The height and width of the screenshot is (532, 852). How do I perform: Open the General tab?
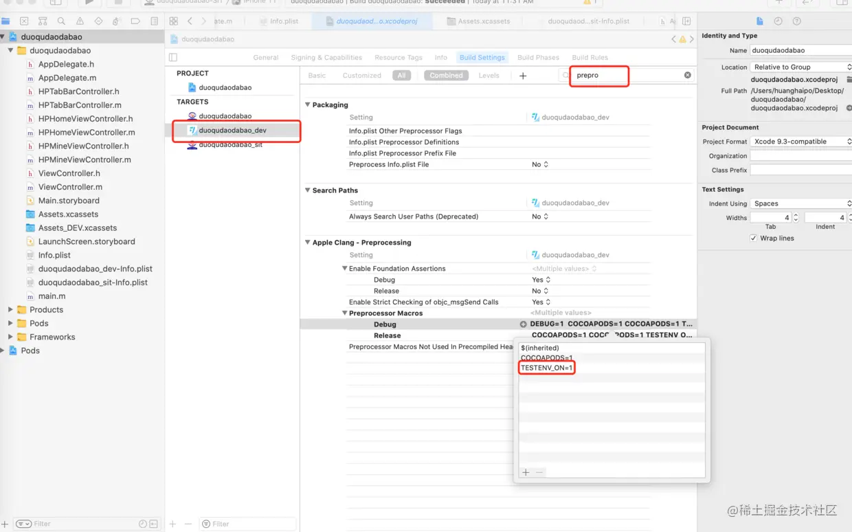point(266,58)
